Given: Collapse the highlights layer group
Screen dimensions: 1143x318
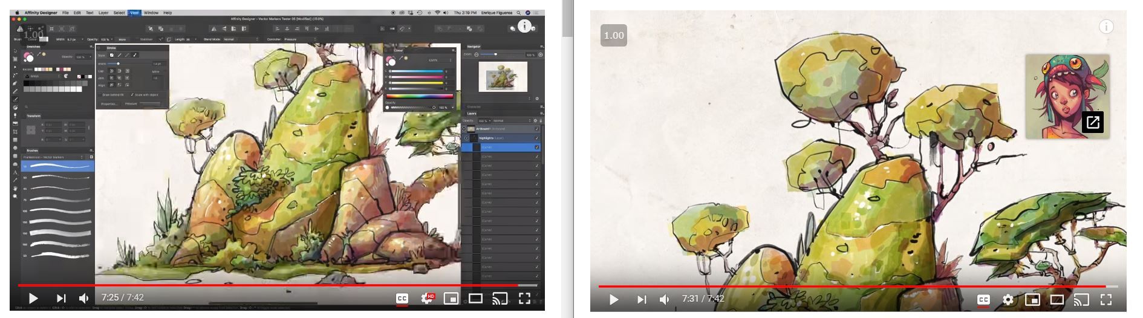Looking at the screenshot, I should pyautogui.click(x=466, y=138).
